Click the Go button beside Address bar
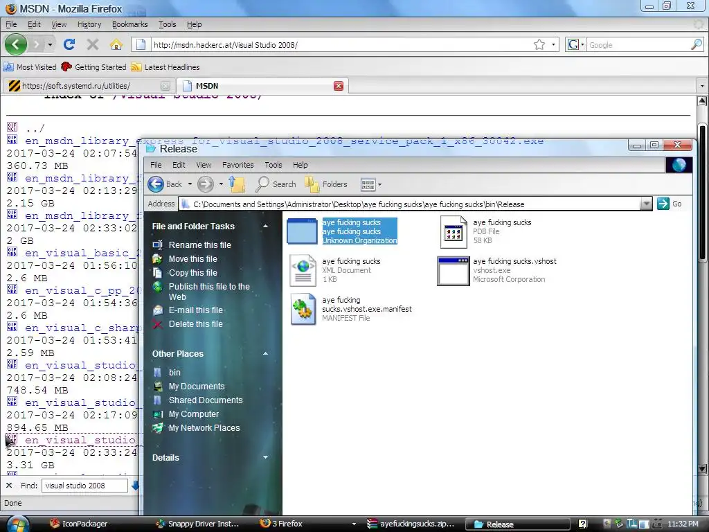 (x=670, y=204)
